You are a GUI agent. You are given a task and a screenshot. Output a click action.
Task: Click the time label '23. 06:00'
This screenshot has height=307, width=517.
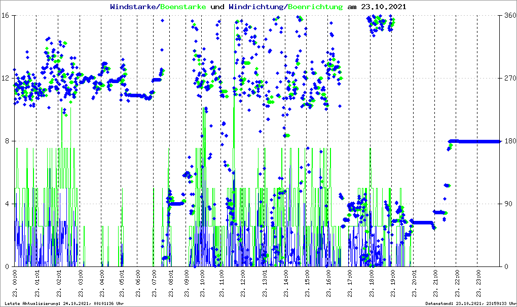137,283
